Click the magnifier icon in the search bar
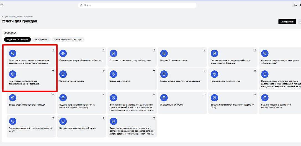The width and height of the screenshot is (301, 146). click(x=81, y=5)
